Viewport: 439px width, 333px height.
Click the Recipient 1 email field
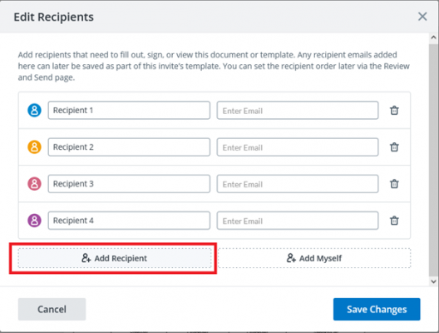pos(298,110)
